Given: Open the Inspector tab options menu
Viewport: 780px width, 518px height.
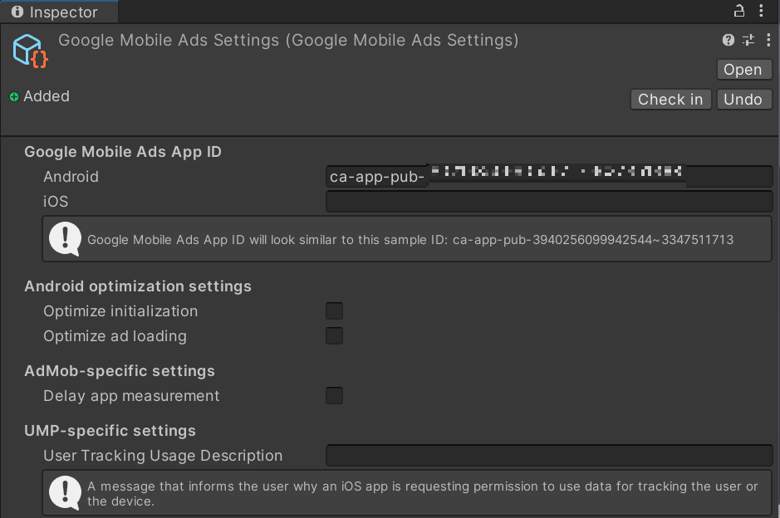Looking at the screenshot, I should click(x=761, y=11).
